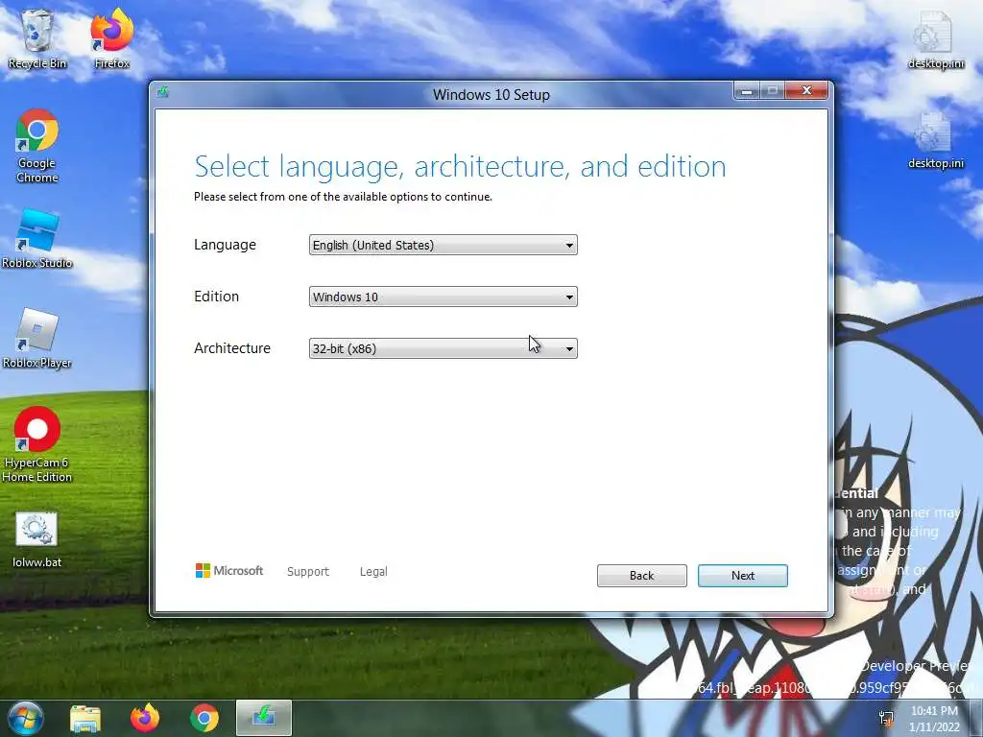This screenshot has height=737, width=983.
Task: Click the Microsoft logo in setup
Action: [229, 570]
